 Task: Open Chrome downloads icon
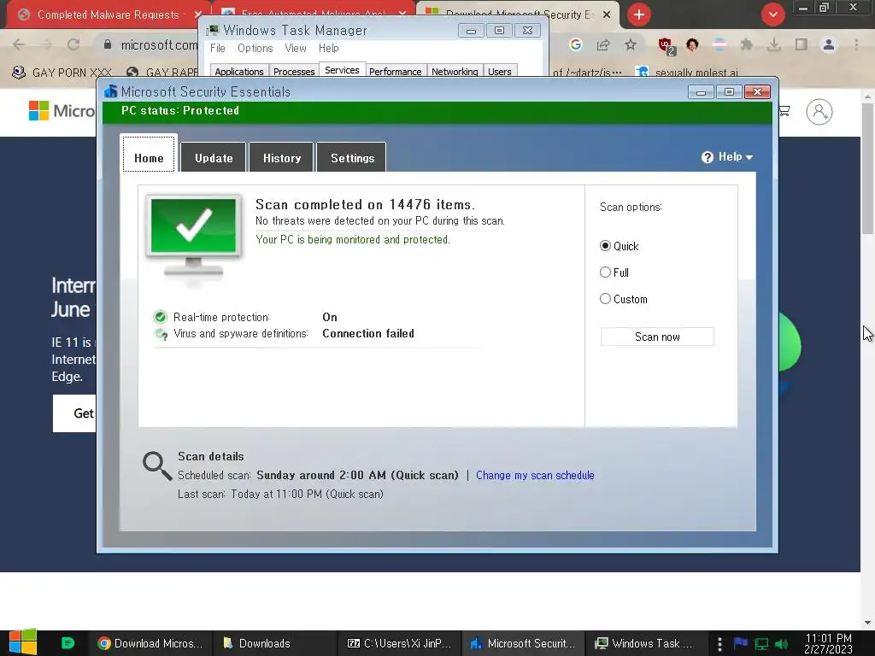click(774, 44)
